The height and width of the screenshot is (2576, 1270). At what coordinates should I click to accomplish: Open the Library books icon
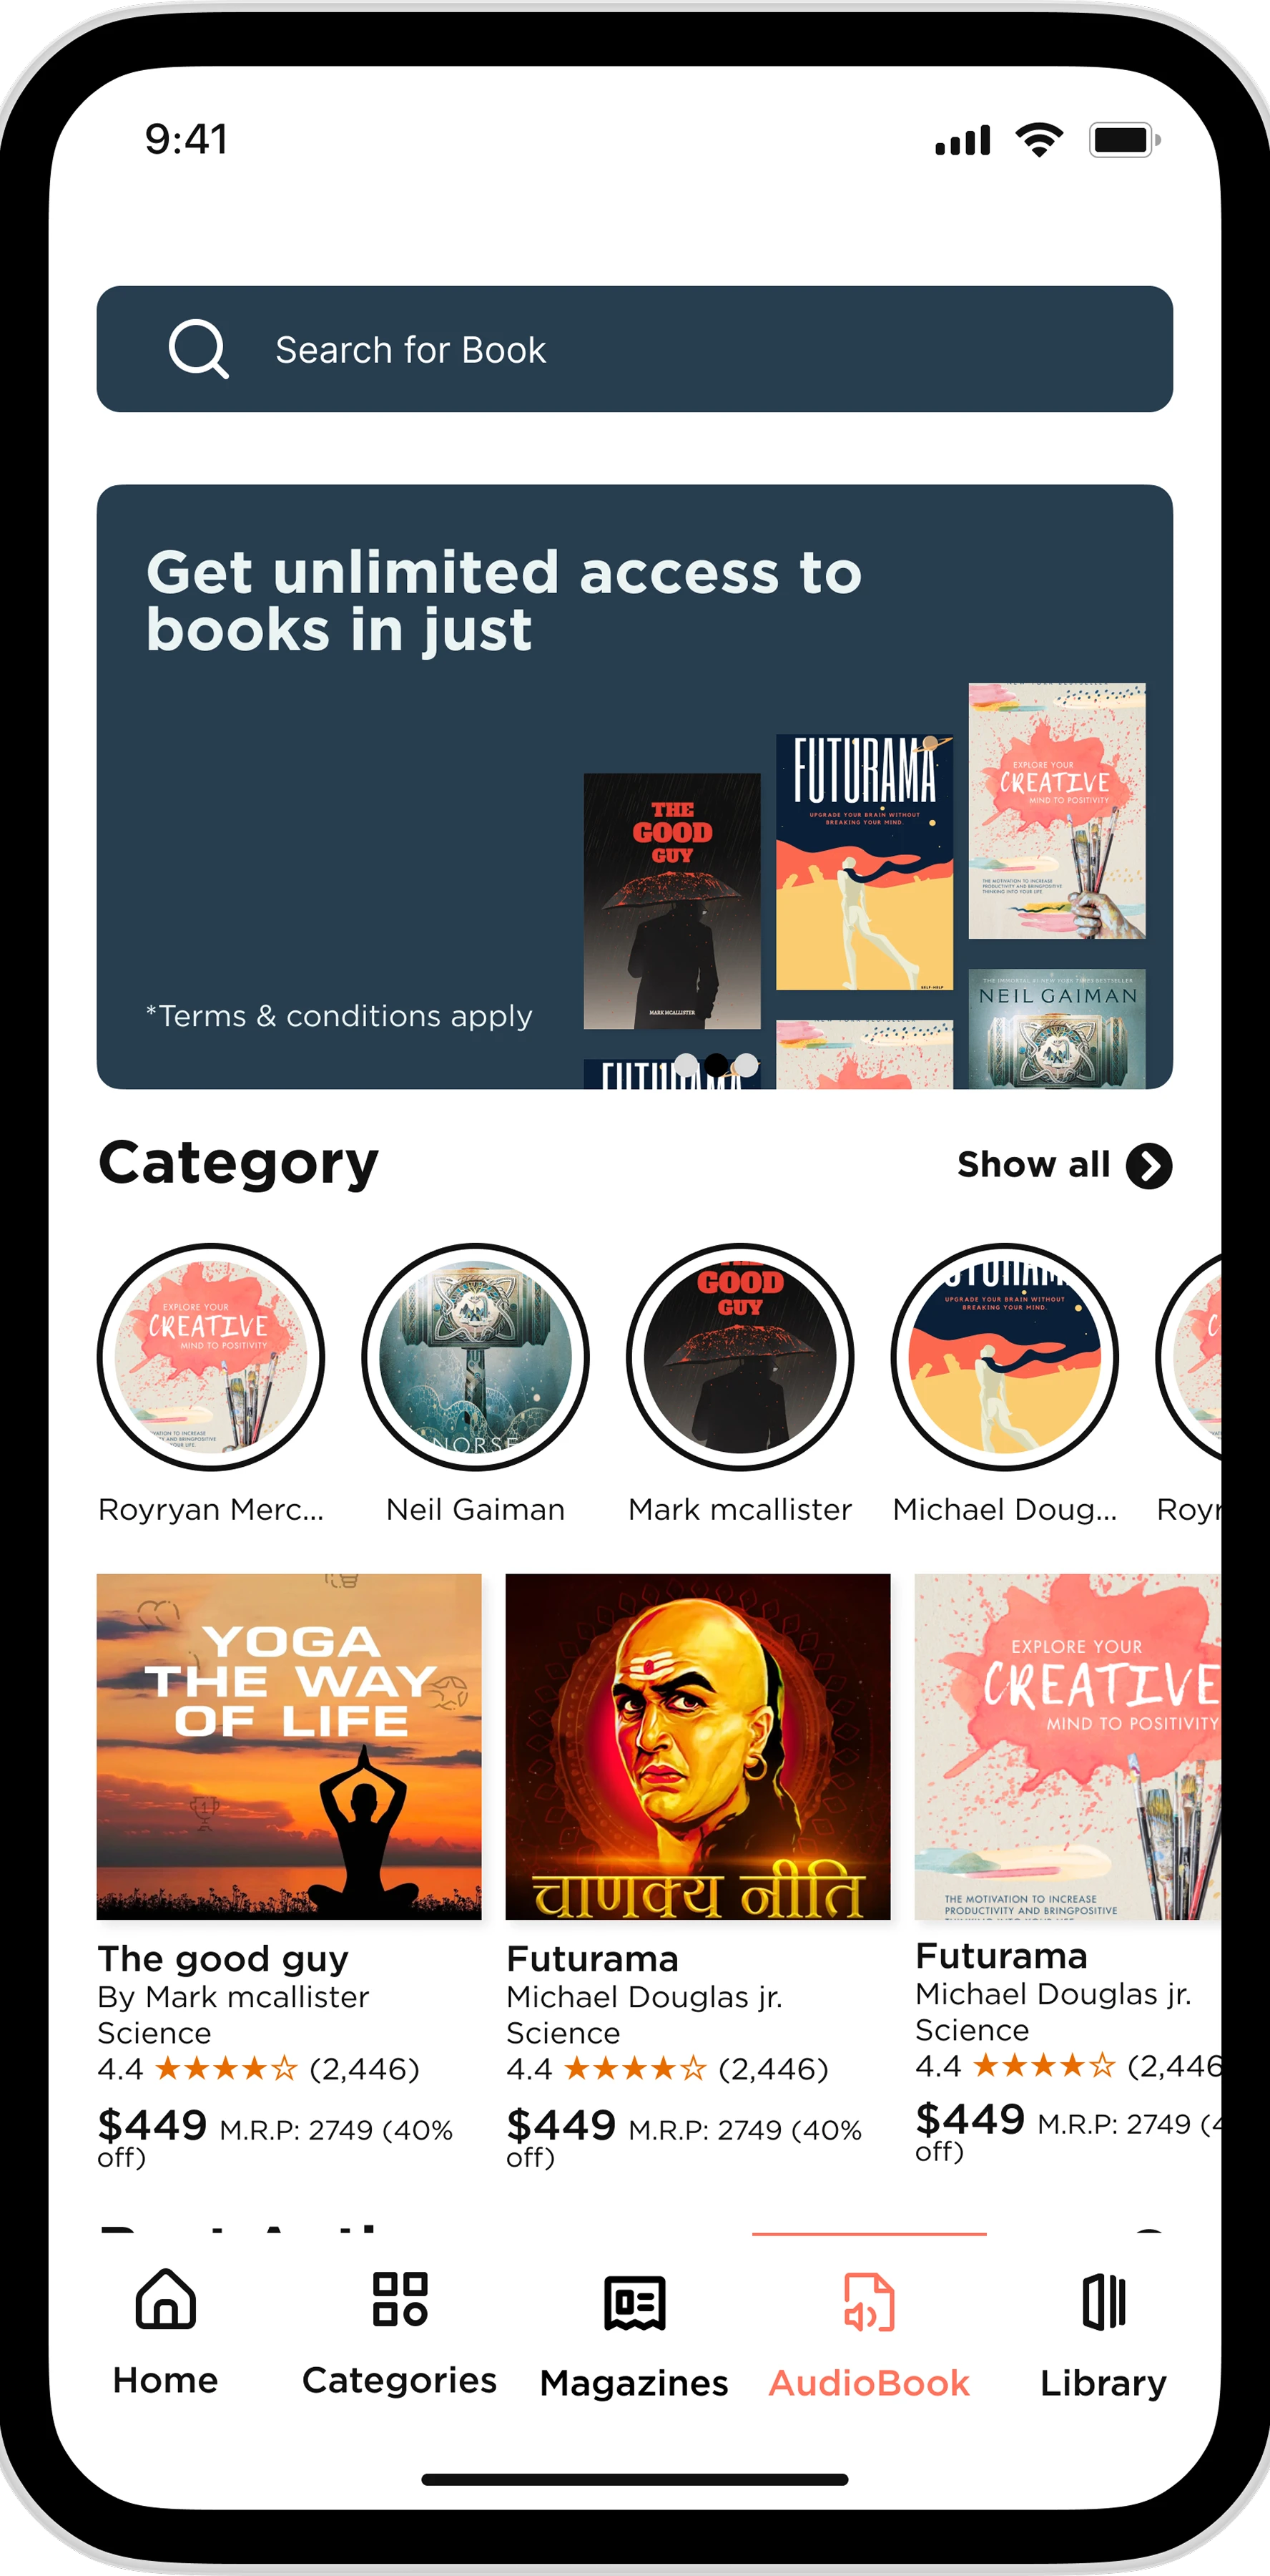(x=1103, y=2301)
